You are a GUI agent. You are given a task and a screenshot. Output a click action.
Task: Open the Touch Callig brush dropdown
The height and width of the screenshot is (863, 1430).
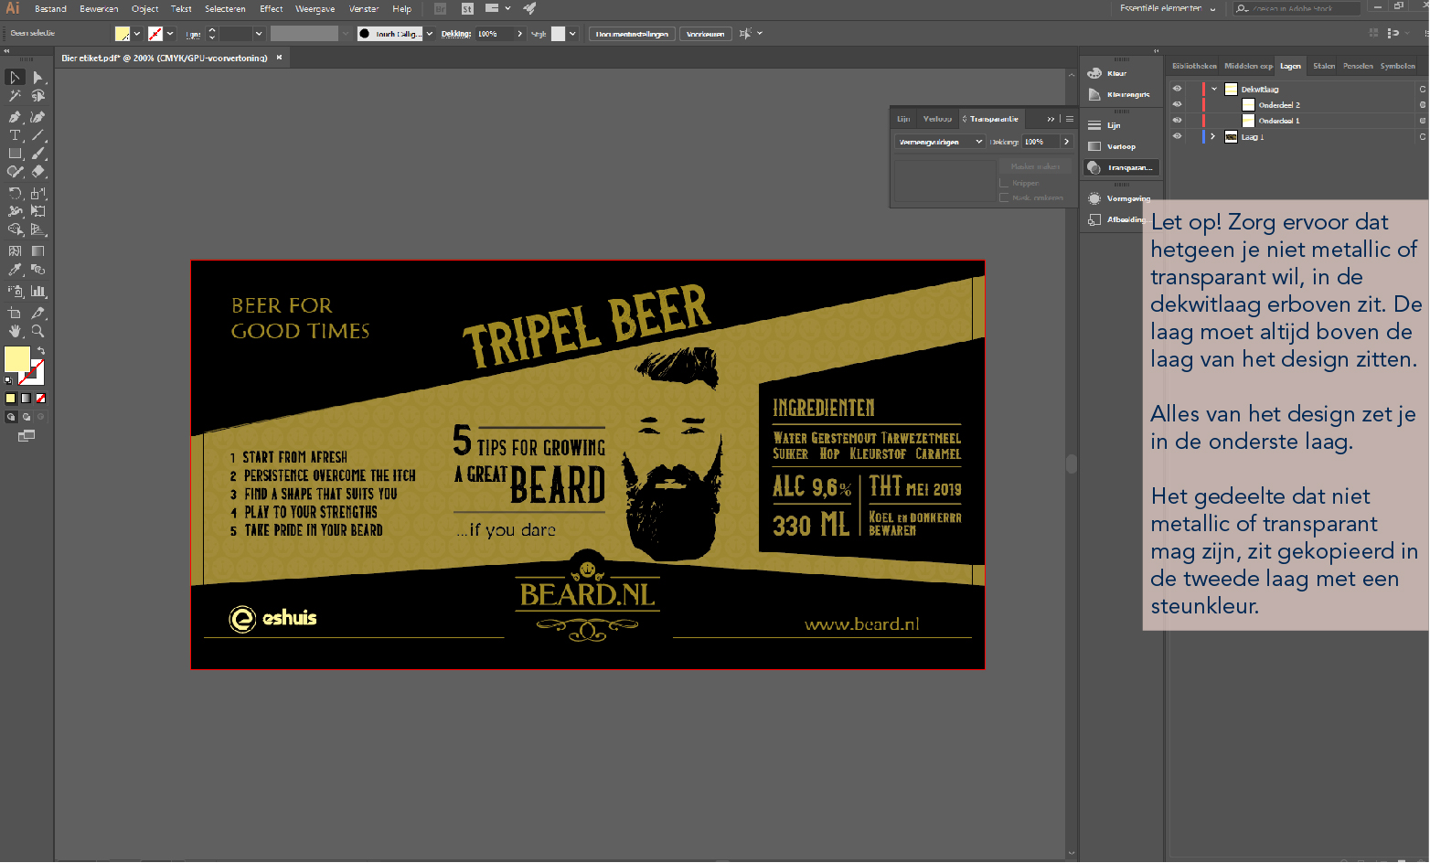[430, 34]
